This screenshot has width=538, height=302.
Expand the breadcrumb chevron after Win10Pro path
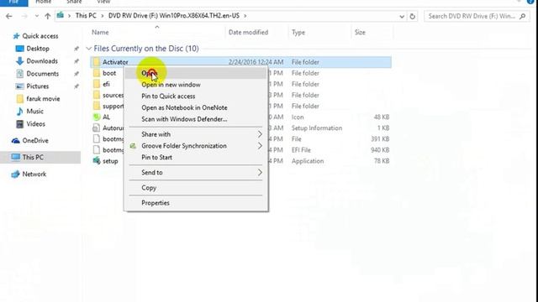[245, 16]
